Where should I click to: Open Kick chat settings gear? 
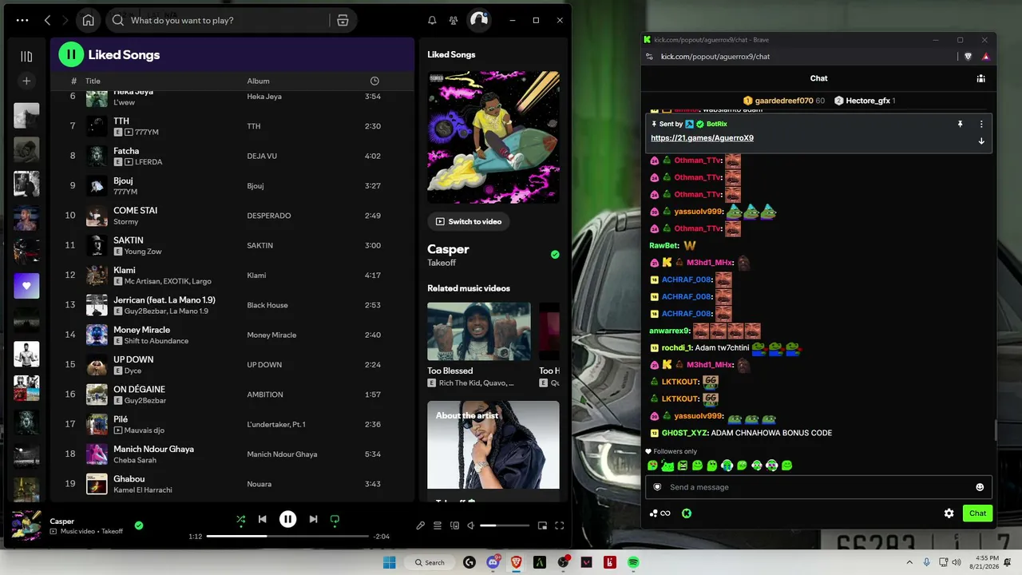pyautogui.click(x=949, y=514)
